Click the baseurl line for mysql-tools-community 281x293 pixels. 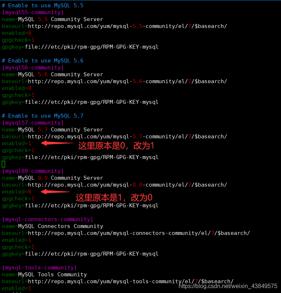point(118,281)
